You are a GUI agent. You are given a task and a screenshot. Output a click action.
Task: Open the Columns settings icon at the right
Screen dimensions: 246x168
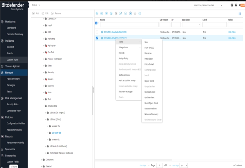[x=240, y=13]
